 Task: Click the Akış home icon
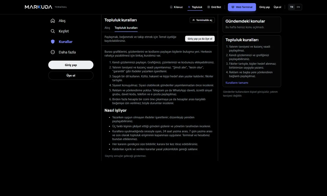(x=53, y=21)
